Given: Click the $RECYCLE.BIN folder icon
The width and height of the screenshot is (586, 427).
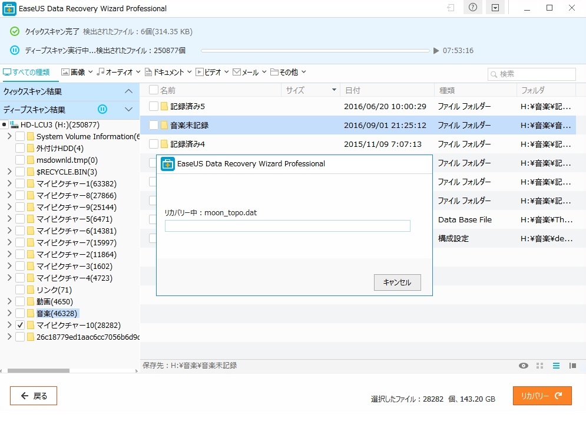Looking at the screenshot, I should (31, 172).
